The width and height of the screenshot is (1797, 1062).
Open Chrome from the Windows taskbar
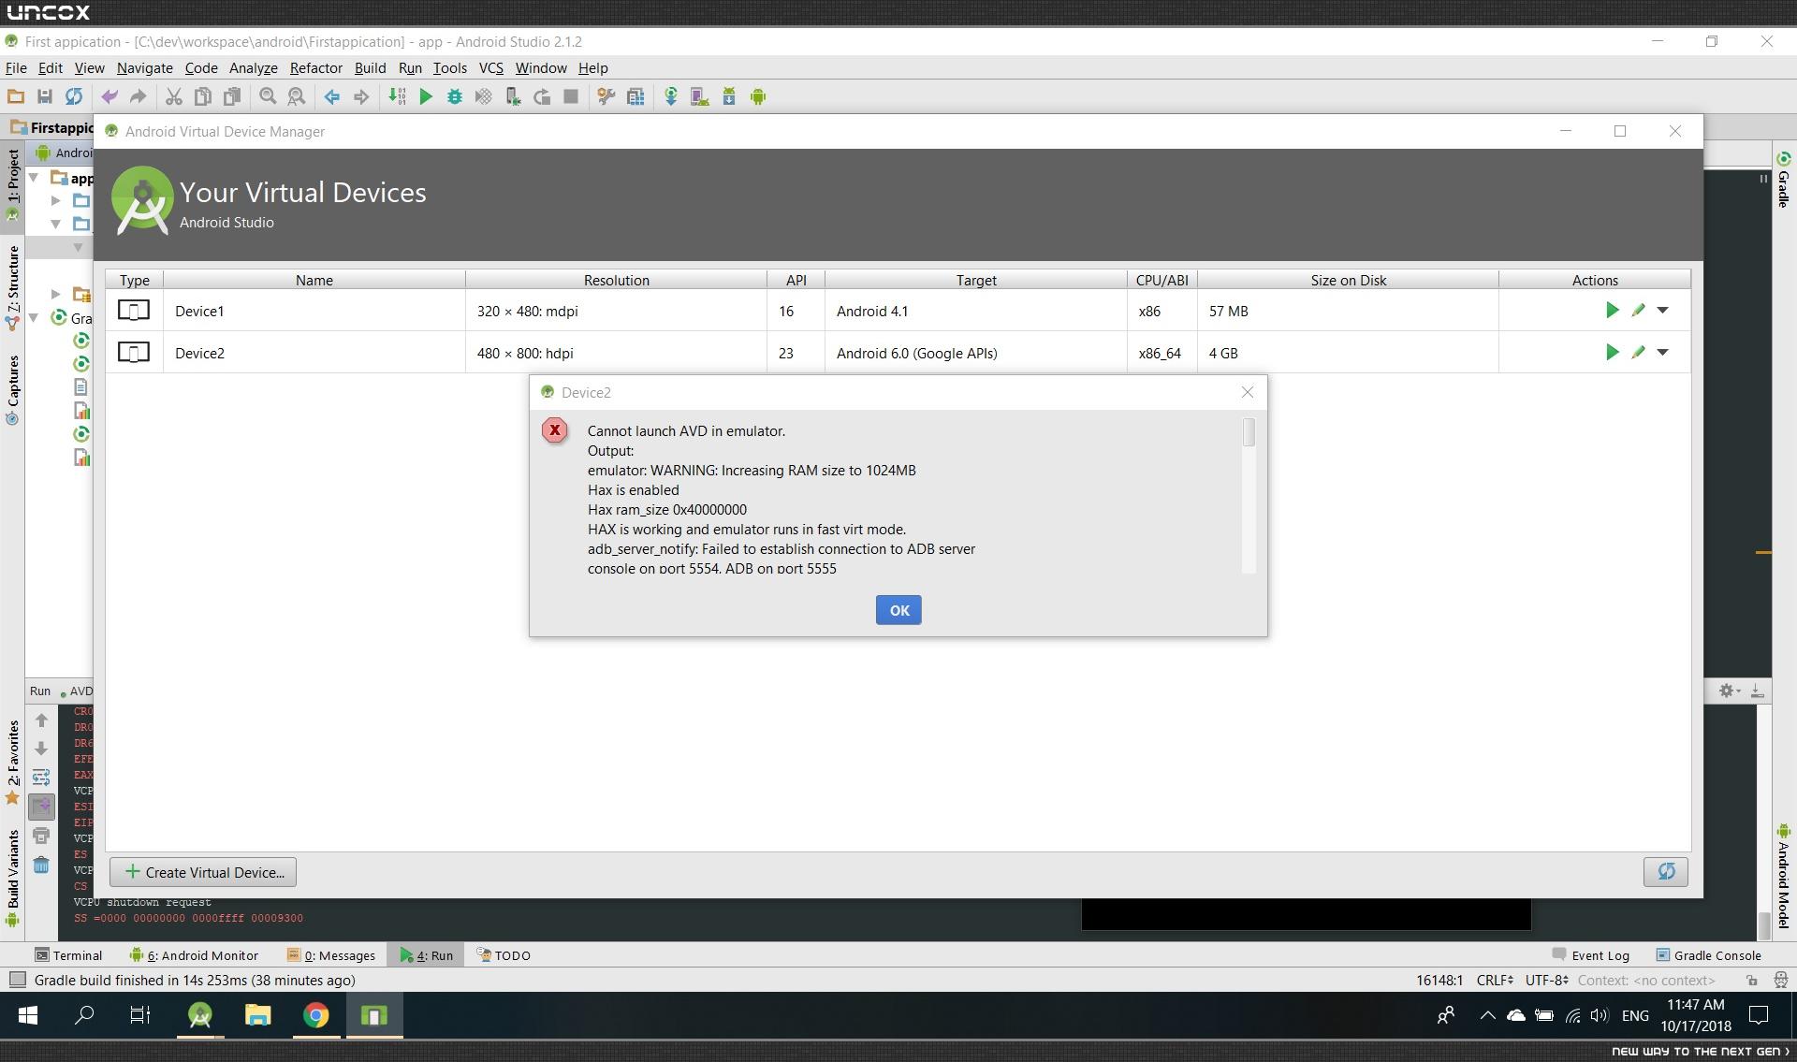[x=316, y=1015]
